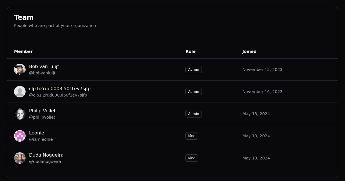This screenshot has height=181, width=345.
Task: Click the @iamleonie handle
Action: [41, 139]
